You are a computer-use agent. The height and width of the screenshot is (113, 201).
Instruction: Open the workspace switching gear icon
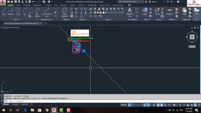174,105
